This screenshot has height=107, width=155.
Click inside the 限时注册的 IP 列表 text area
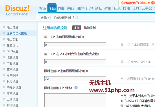click(75, 100)
